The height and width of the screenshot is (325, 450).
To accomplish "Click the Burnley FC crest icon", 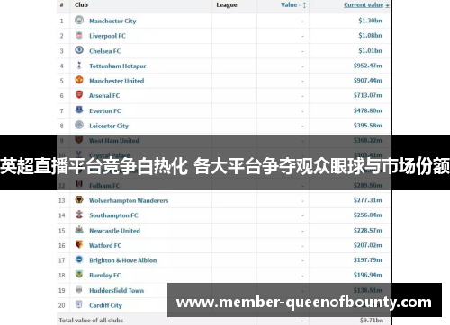I will coord(79,274).
